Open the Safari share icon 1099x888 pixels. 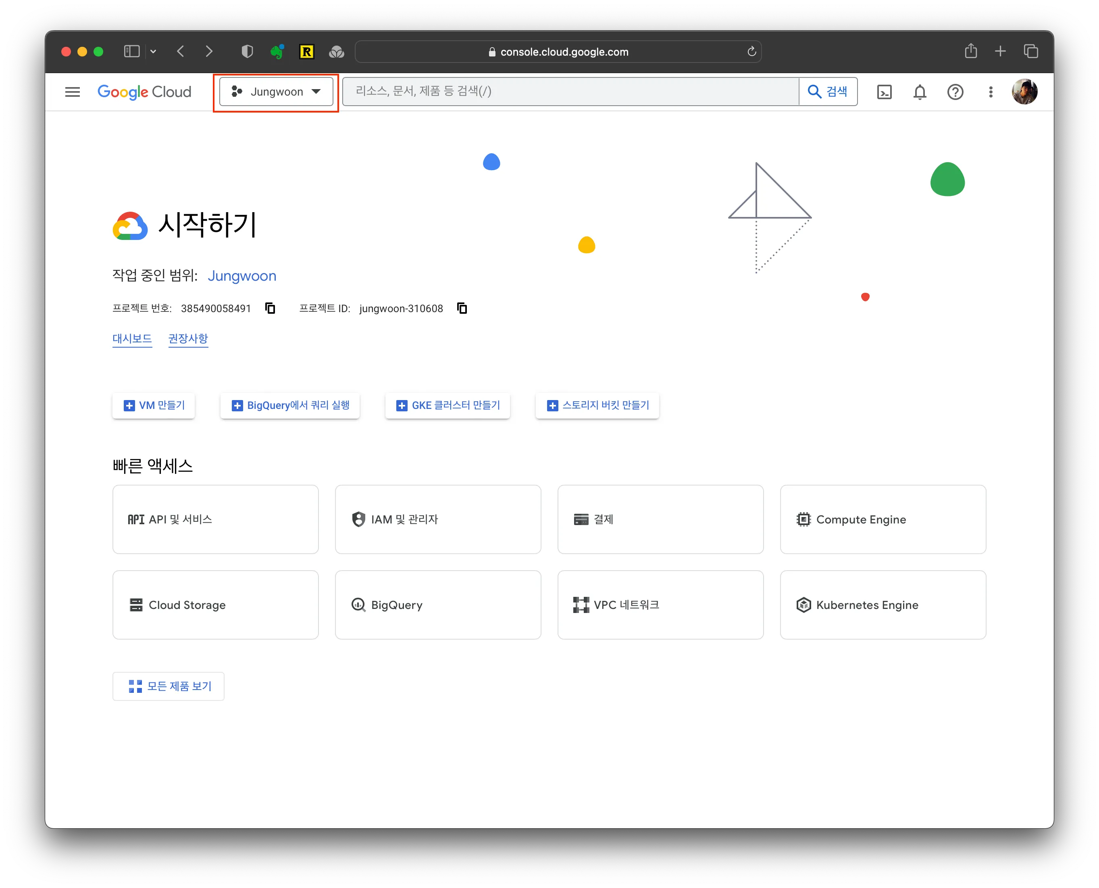point(971,51)
